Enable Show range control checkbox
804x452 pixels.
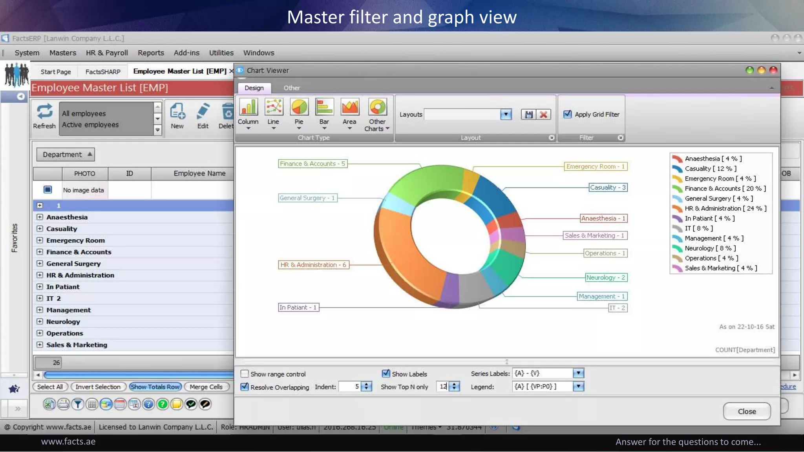(x=245, y=374)
